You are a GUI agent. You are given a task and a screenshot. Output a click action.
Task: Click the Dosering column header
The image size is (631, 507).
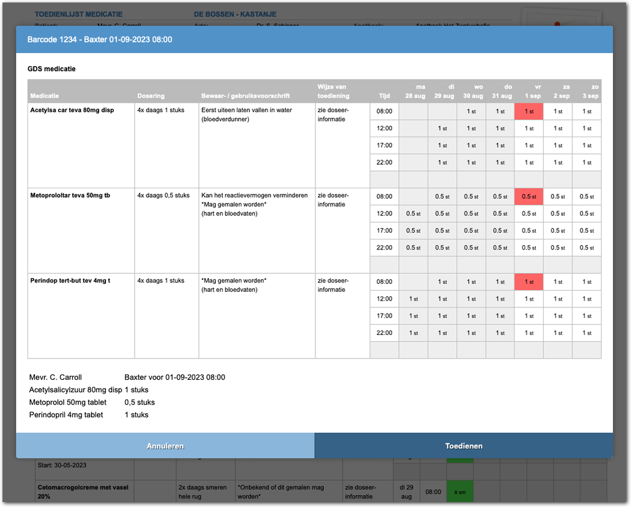click(x=151, y=96)
